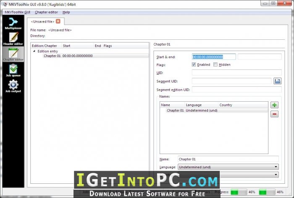Remove the selected chapter name
Viewport: 294px width, 198px height.
click(274, 114)
